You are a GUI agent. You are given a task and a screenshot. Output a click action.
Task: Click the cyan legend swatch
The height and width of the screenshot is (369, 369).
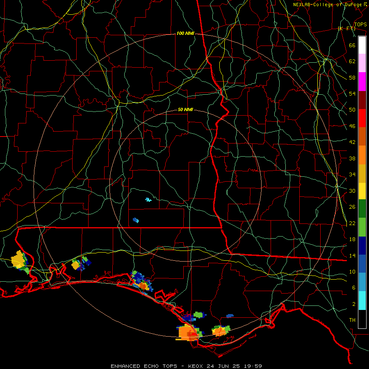(362, 301)
